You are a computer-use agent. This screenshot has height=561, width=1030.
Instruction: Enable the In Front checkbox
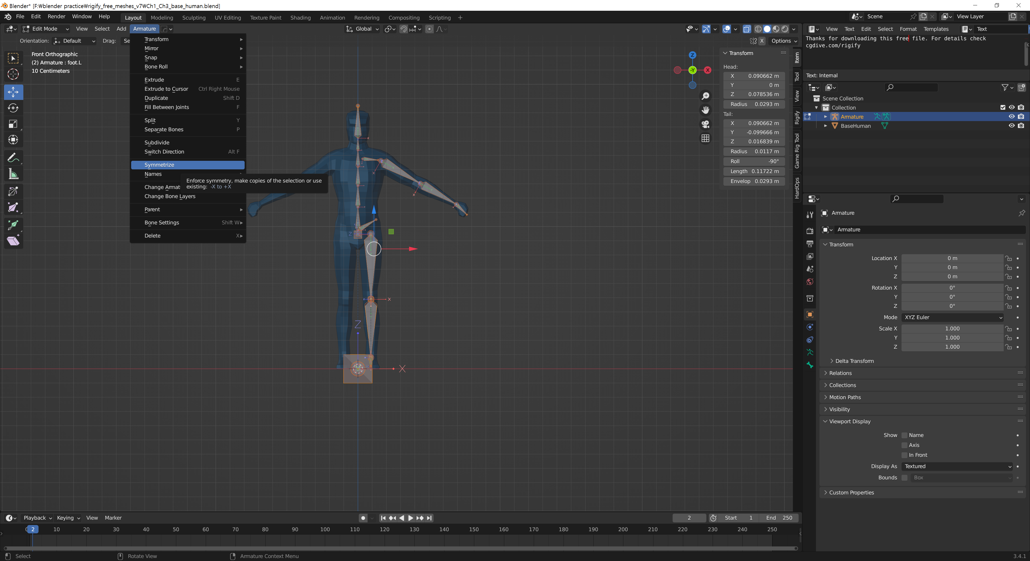tap(904, 455)
